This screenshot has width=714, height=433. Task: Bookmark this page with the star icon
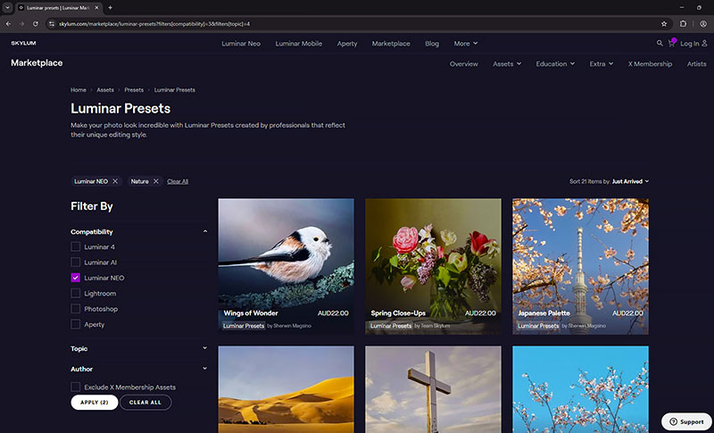[664, 23]
